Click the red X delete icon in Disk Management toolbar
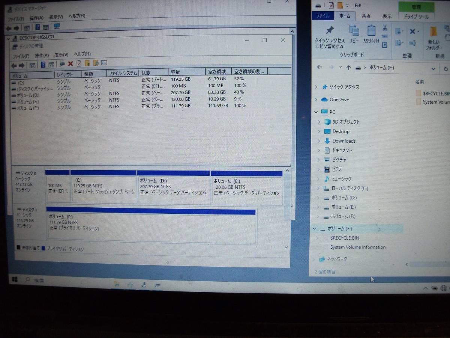 click(x=70, y=63)
